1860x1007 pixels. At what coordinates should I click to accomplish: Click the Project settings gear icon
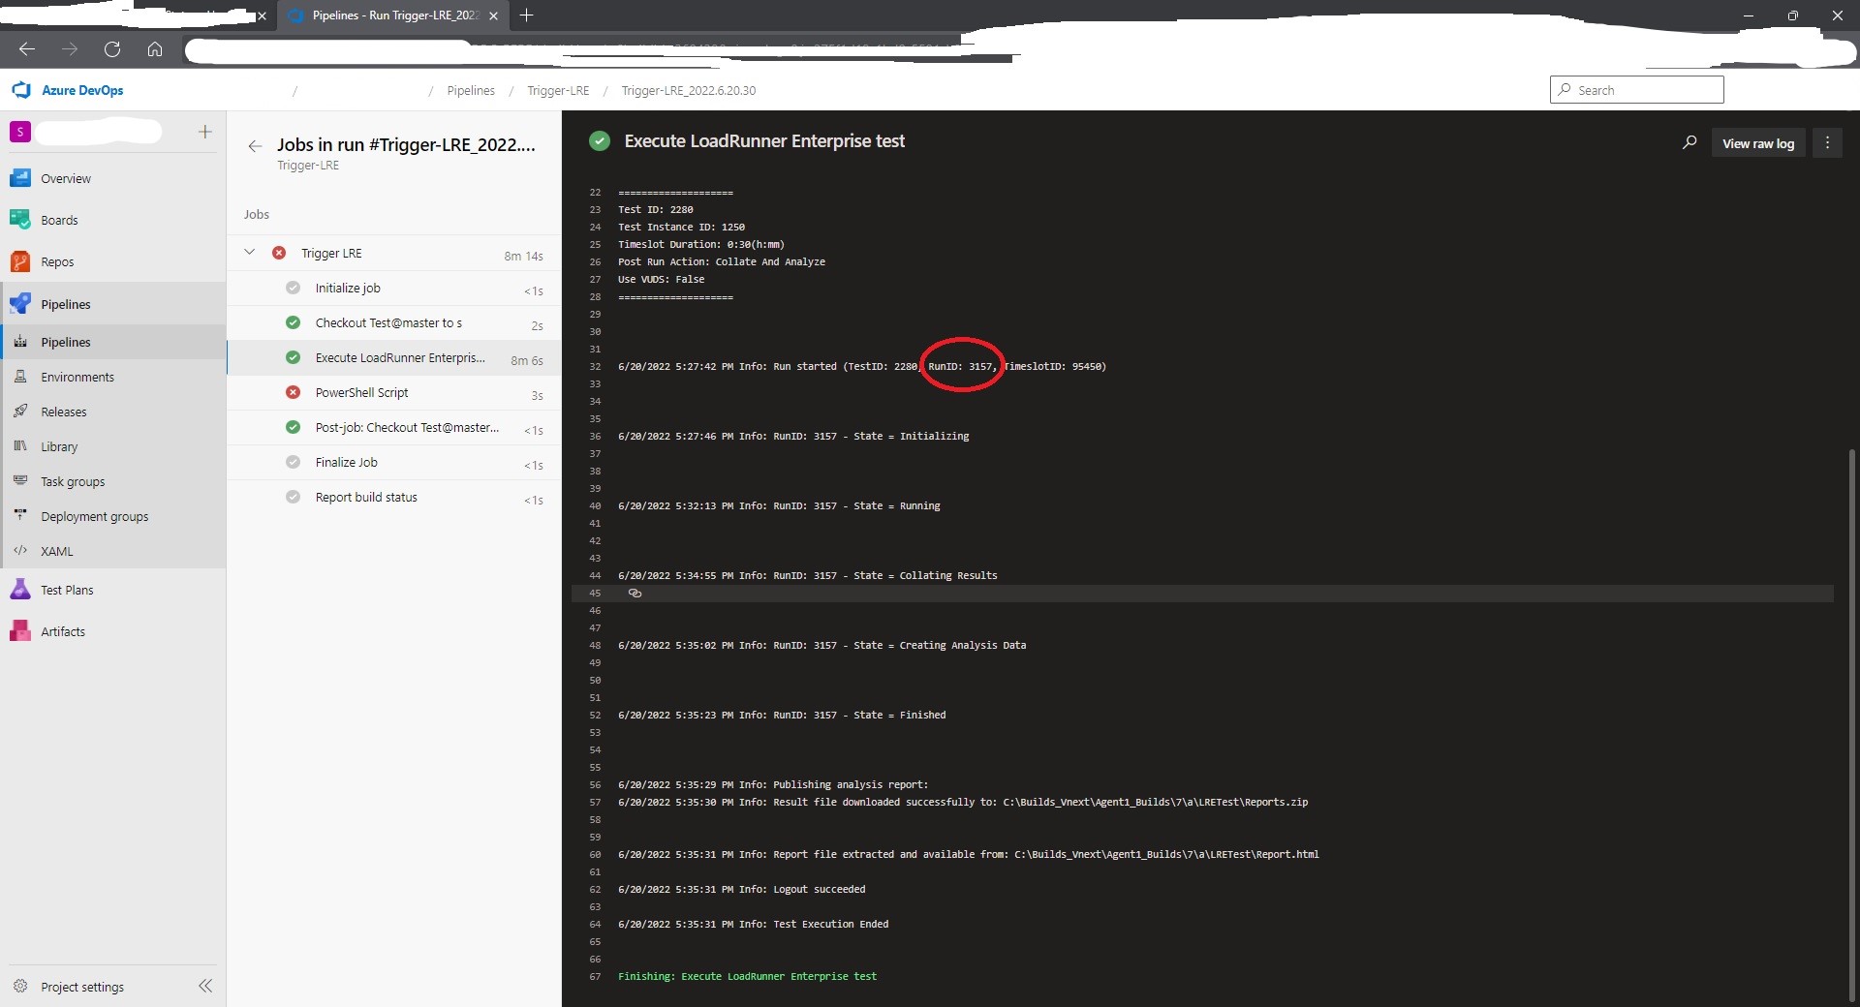pyautogui.click(x=20, y=987)
